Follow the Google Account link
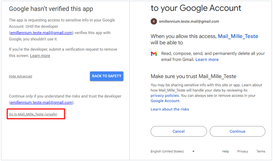 pos(165,101)
